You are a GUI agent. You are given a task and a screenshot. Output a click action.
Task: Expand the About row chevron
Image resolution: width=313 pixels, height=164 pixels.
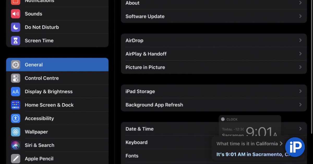[x=300, y=3]
